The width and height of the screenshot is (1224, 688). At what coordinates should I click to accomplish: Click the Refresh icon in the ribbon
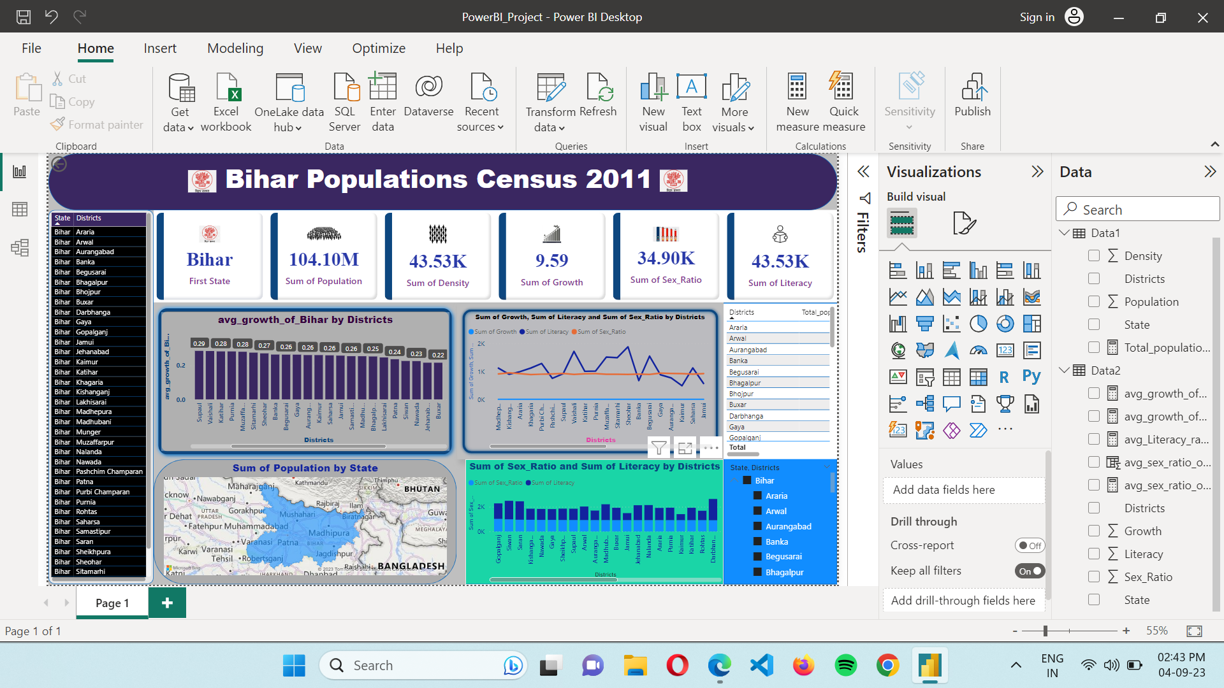pos(598,102)
